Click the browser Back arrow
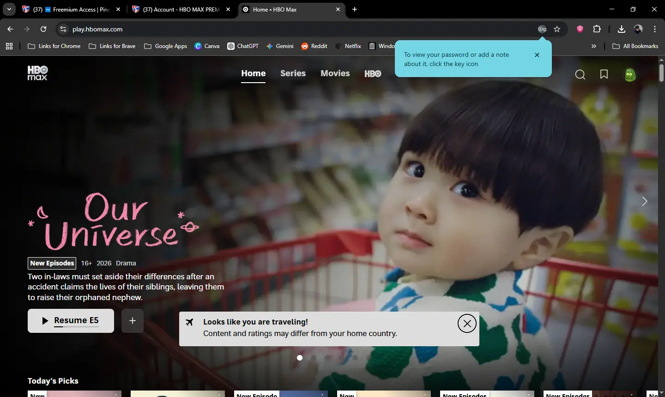 (x=10, y=29)
